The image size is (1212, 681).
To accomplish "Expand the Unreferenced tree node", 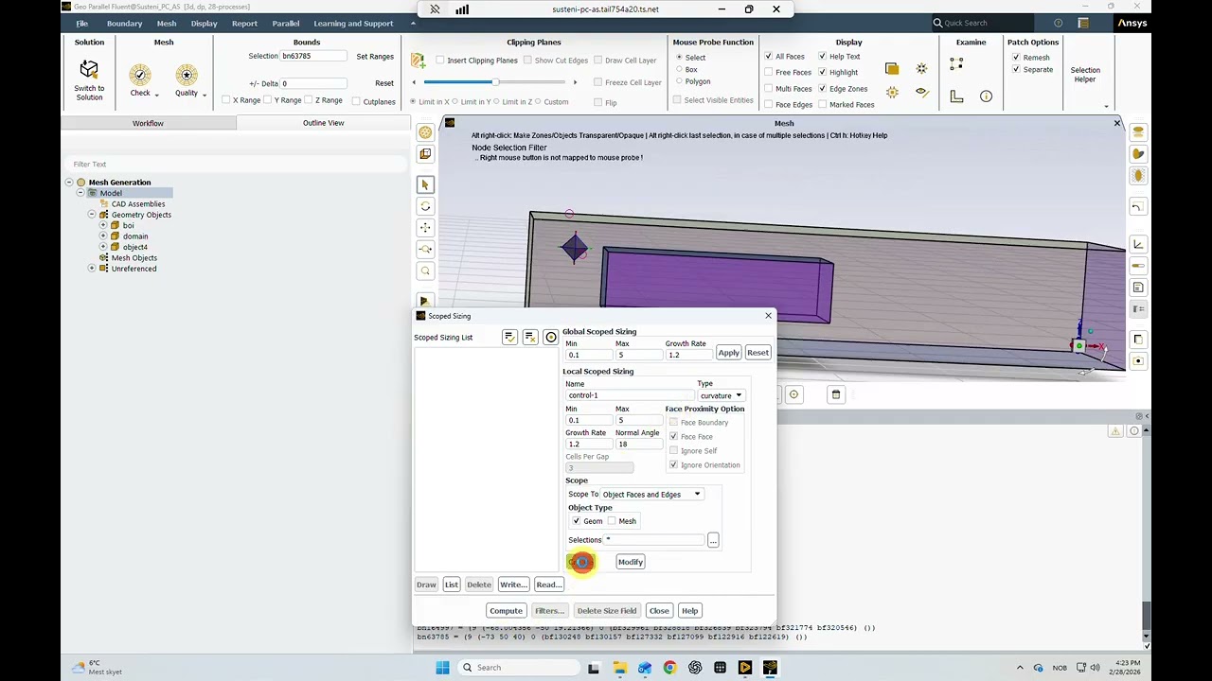I will (92, 269).
